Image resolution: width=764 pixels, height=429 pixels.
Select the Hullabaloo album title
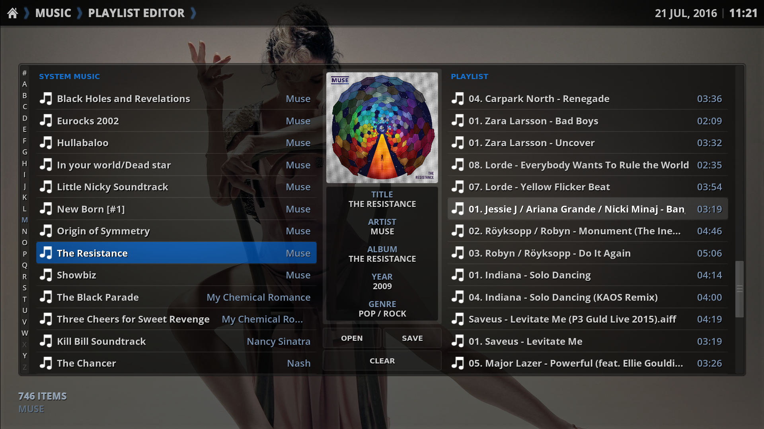[82, 143]
